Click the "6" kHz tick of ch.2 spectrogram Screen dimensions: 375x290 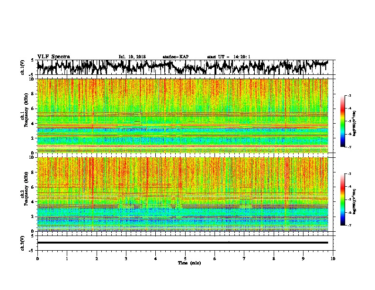[x=33, y=187]
